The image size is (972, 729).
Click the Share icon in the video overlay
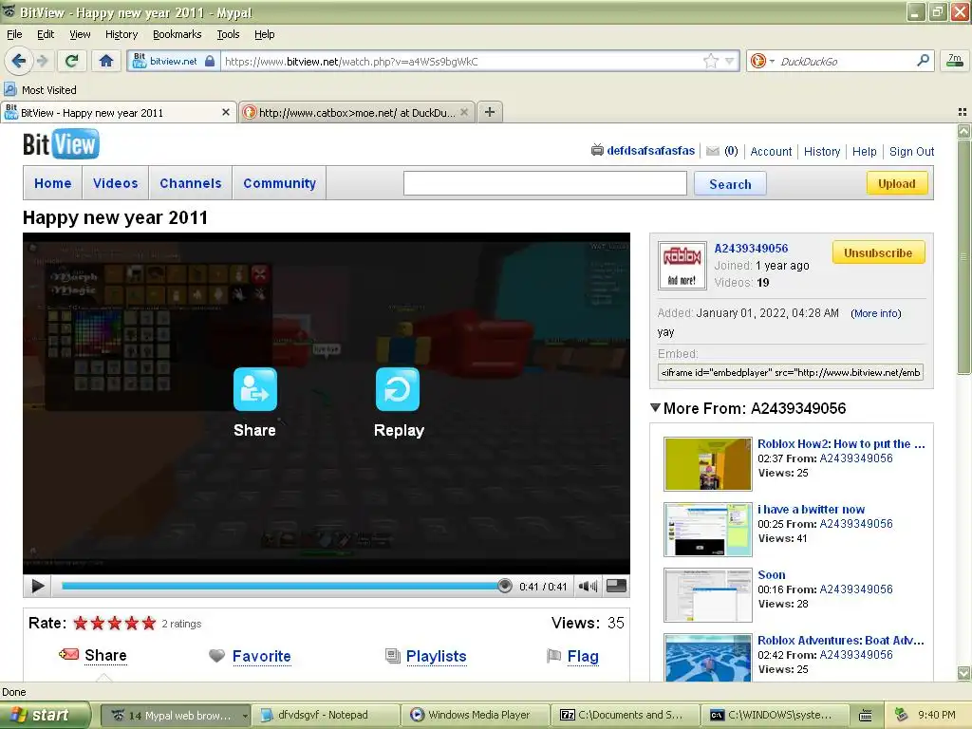254,389
